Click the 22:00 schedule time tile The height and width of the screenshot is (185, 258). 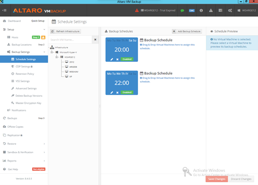click(x=121, y=83)
